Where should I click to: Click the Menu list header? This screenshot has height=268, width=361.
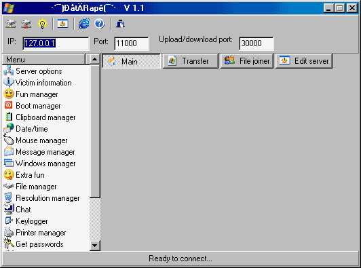pos(43,60)
